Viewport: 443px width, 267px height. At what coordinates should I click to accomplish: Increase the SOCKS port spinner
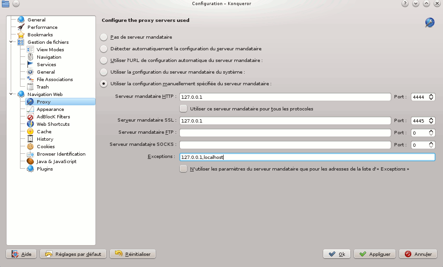(x=431, y=143)
